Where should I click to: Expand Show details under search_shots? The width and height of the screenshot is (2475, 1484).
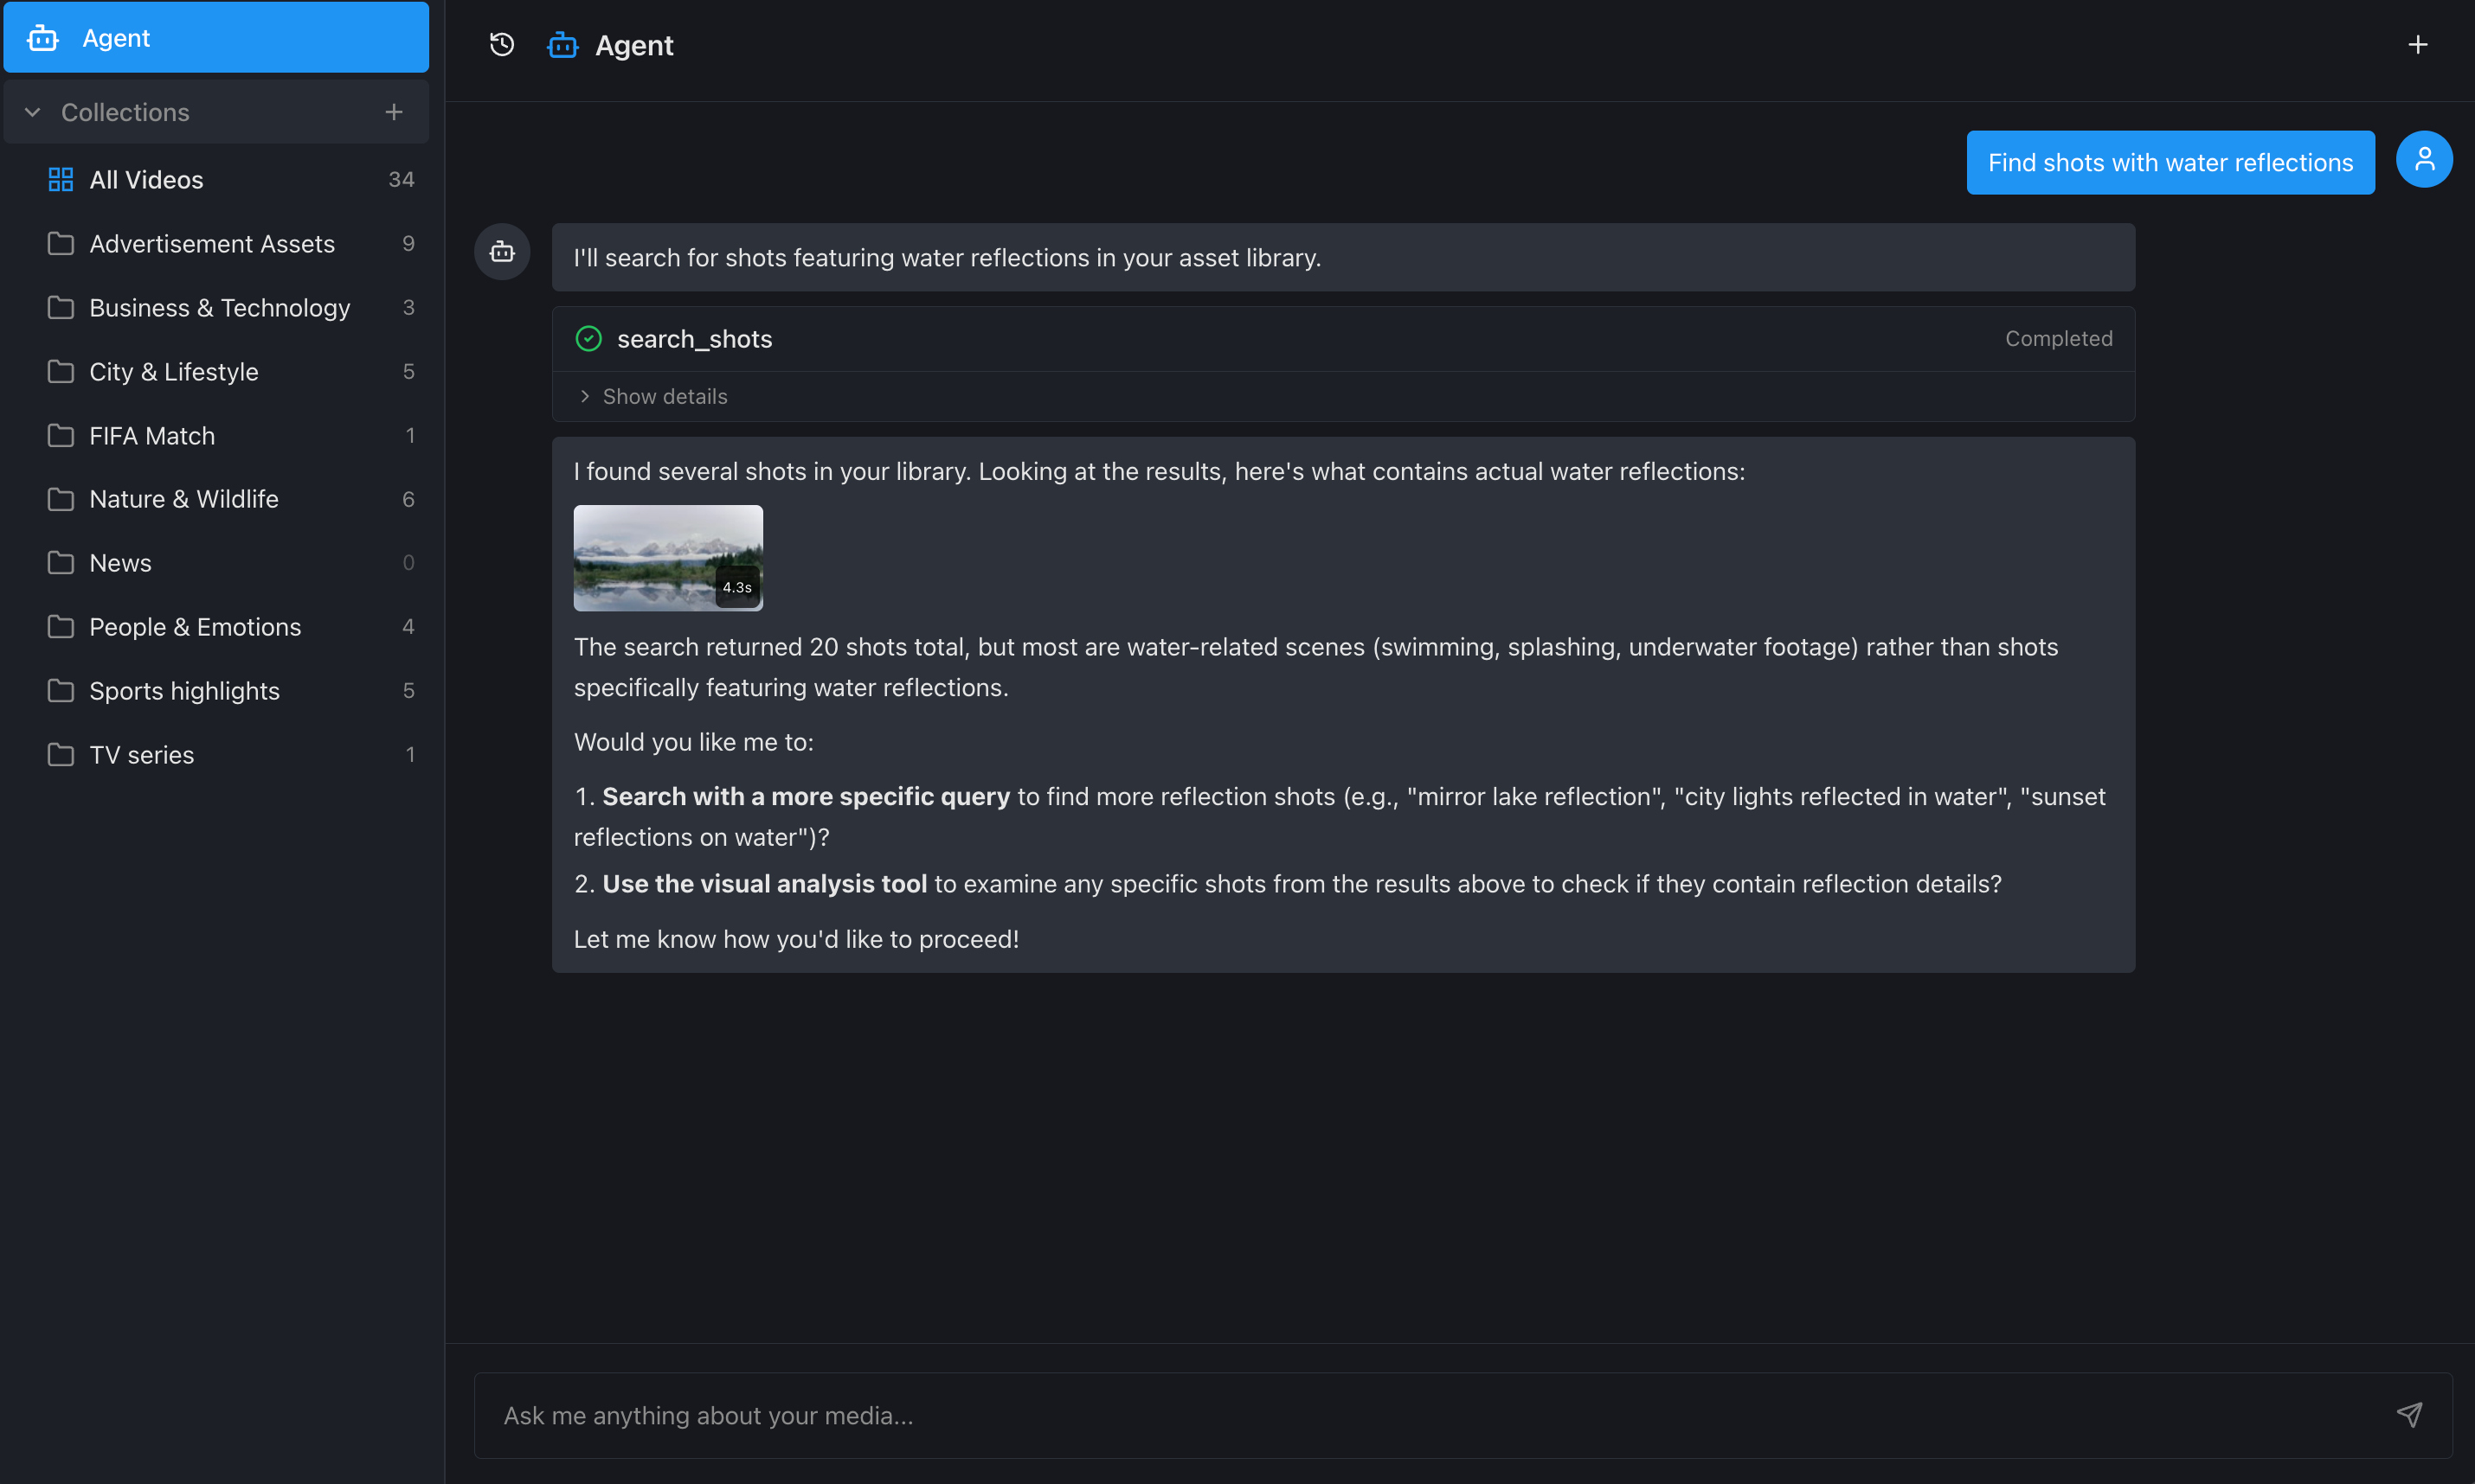(663, 396)
